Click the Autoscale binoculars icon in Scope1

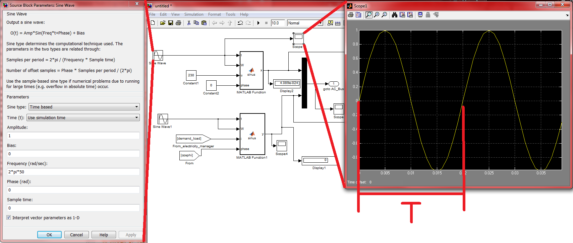pos(394,15)
